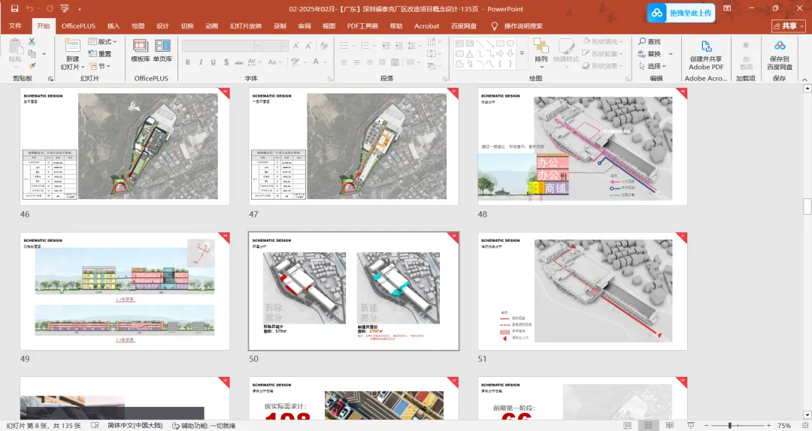Click the 操作说明搜索 search box

click(523, 26)
